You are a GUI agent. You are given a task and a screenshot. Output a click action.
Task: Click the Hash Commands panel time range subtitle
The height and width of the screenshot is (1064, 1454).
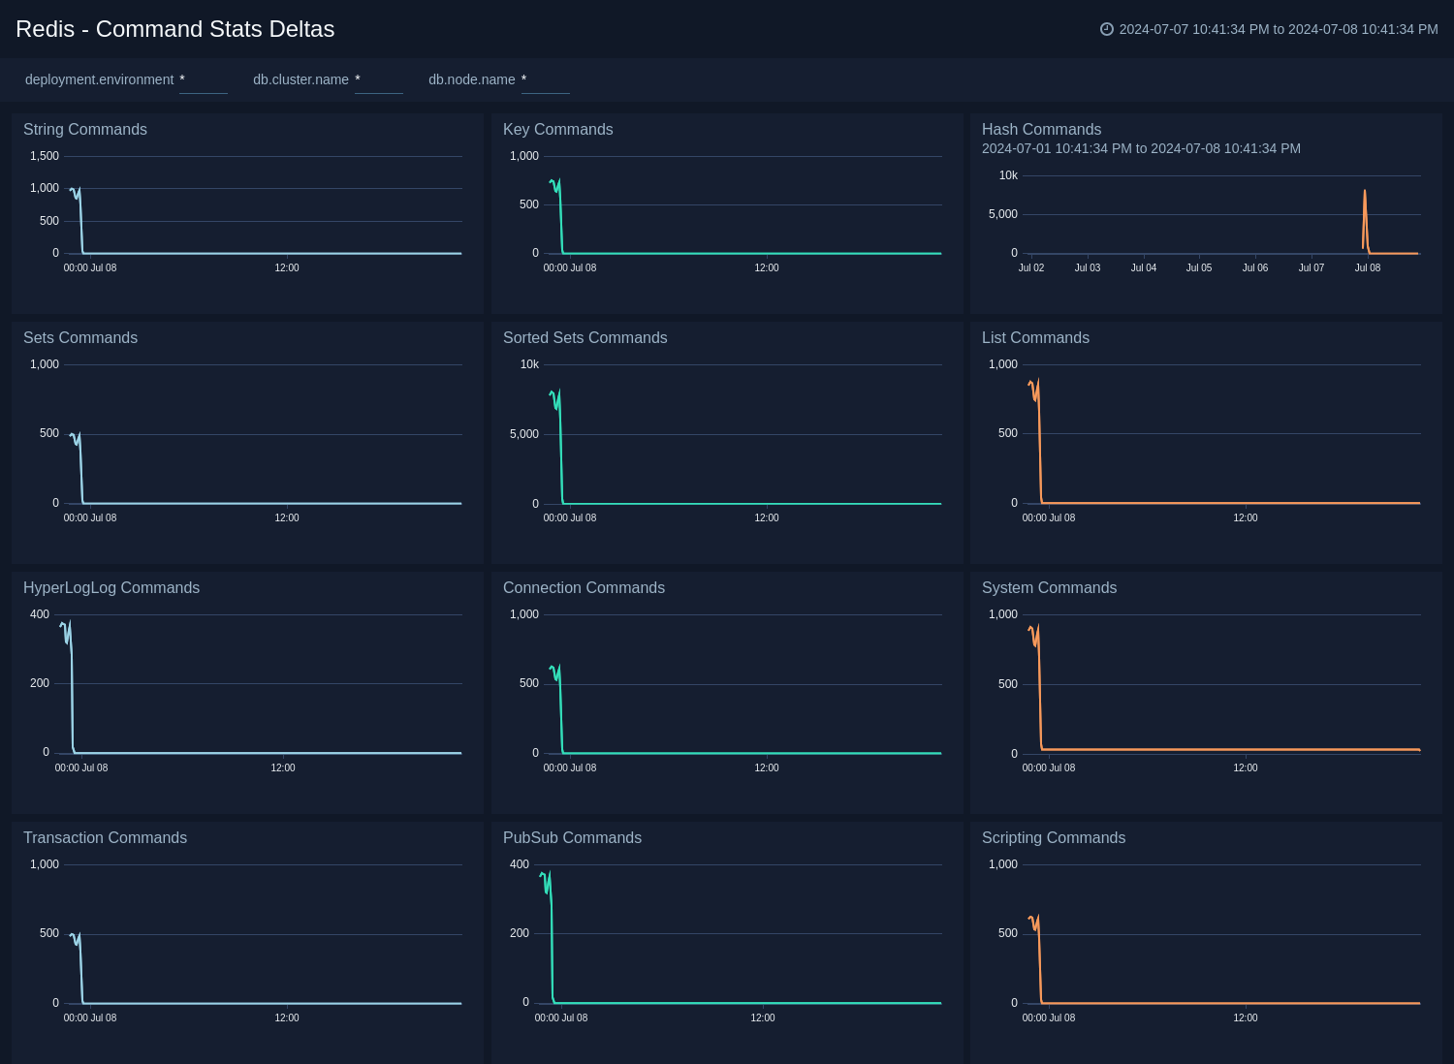[1142, 148]
